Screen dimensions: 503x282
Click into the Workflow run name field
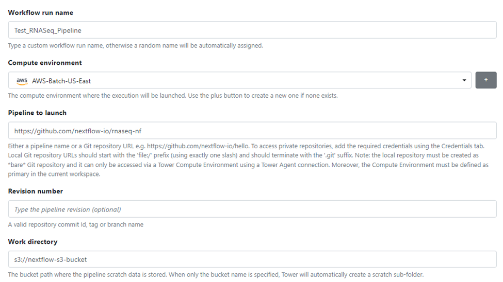[252, 30]
